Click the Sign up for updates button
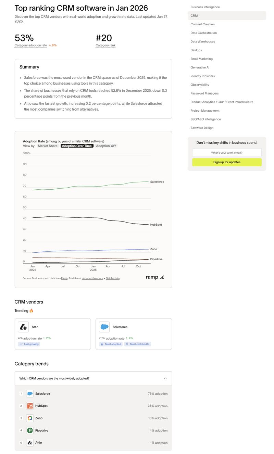The height and width of the screenshot is (454, 274). tap(227, 162)
